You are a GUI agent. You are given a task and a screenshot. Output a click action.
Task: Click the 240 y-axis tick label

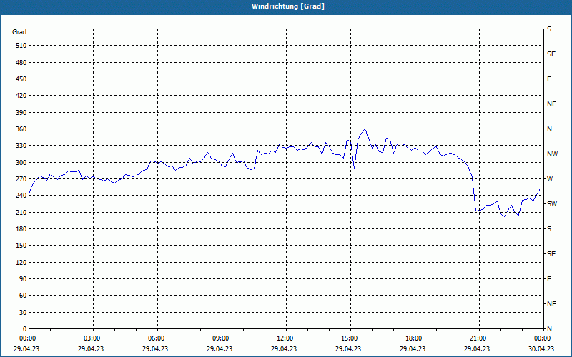tap(21, 196)
